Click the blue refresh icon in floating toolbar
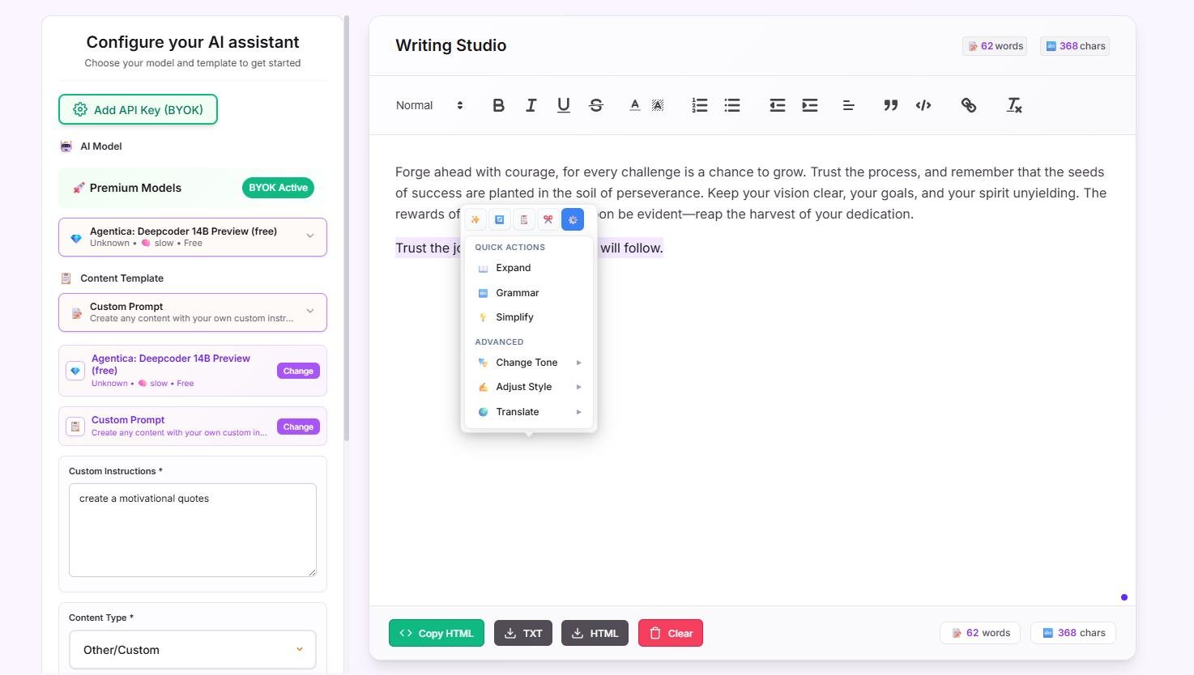1194x675 pixels. 500,219
